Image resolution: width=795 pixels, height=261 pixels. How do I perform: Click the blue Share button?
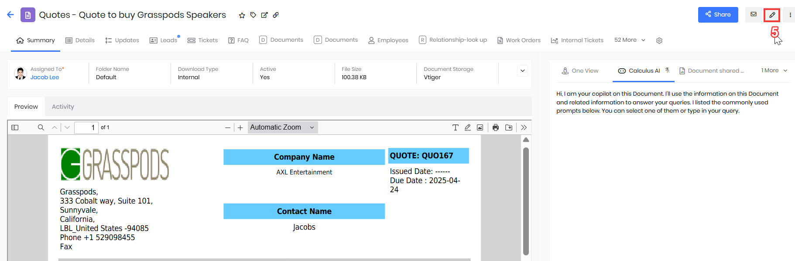(718, 15)
